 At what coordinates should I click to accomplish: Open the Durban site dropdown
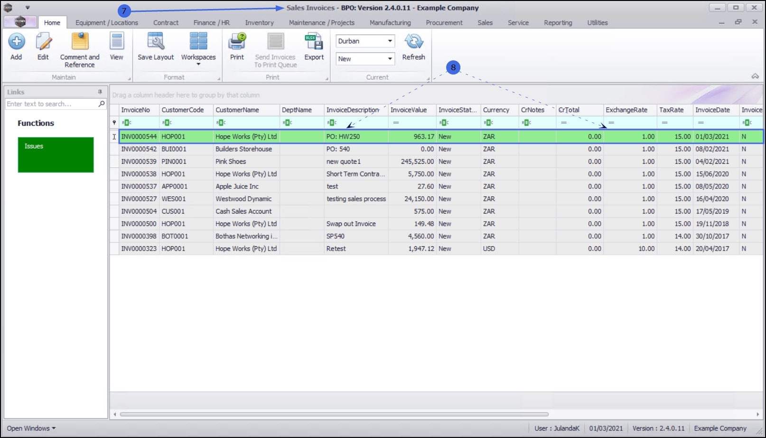pyautogui.click(x=390, y=41)
